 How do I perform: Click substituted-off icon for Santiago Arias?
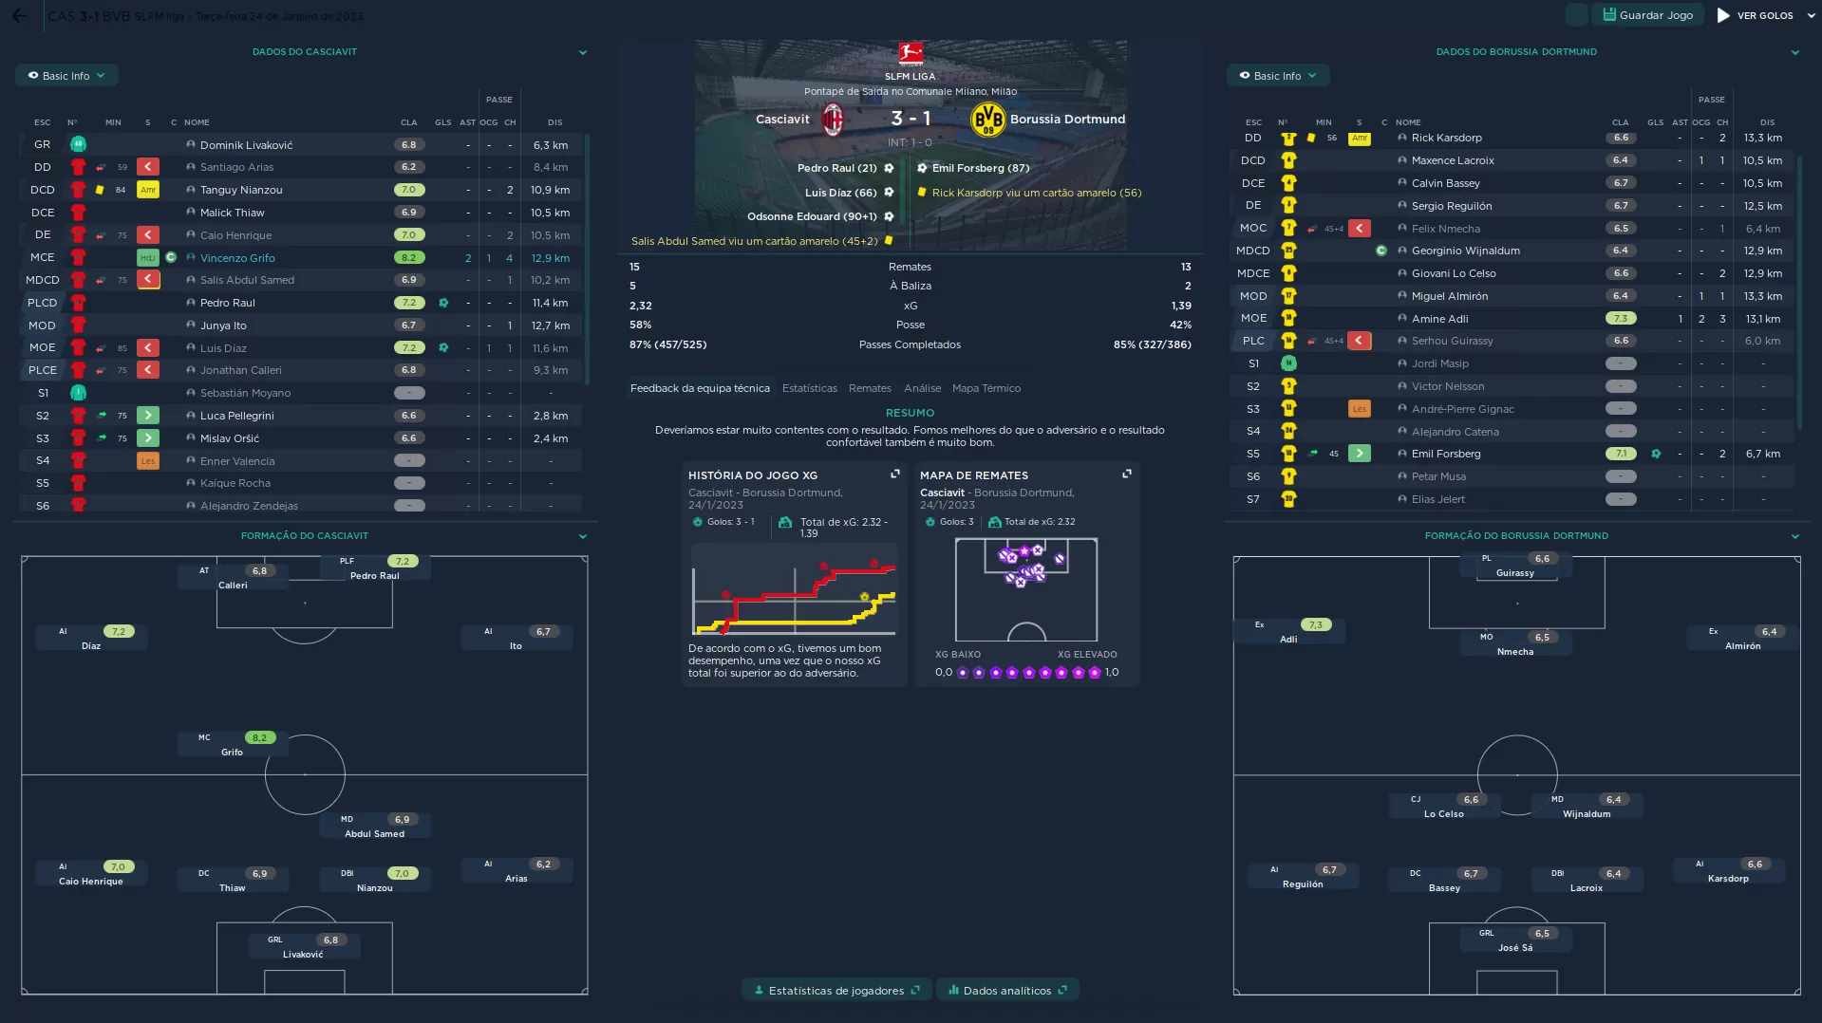coord(148,167)
